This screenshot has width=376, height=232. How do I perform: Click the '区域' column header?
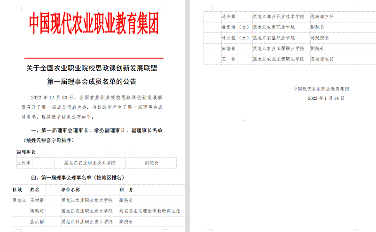[17, 190]
